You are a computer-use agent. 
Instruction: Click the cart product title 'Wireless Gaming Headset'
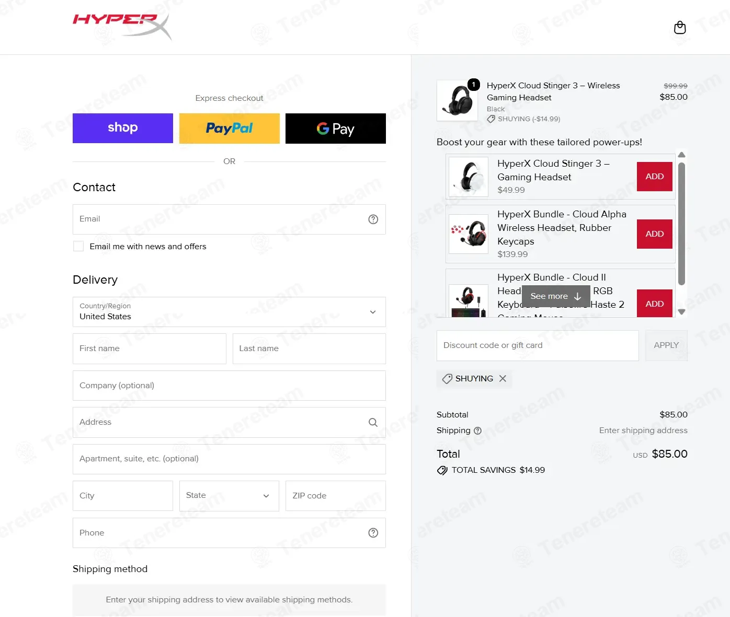553,91
